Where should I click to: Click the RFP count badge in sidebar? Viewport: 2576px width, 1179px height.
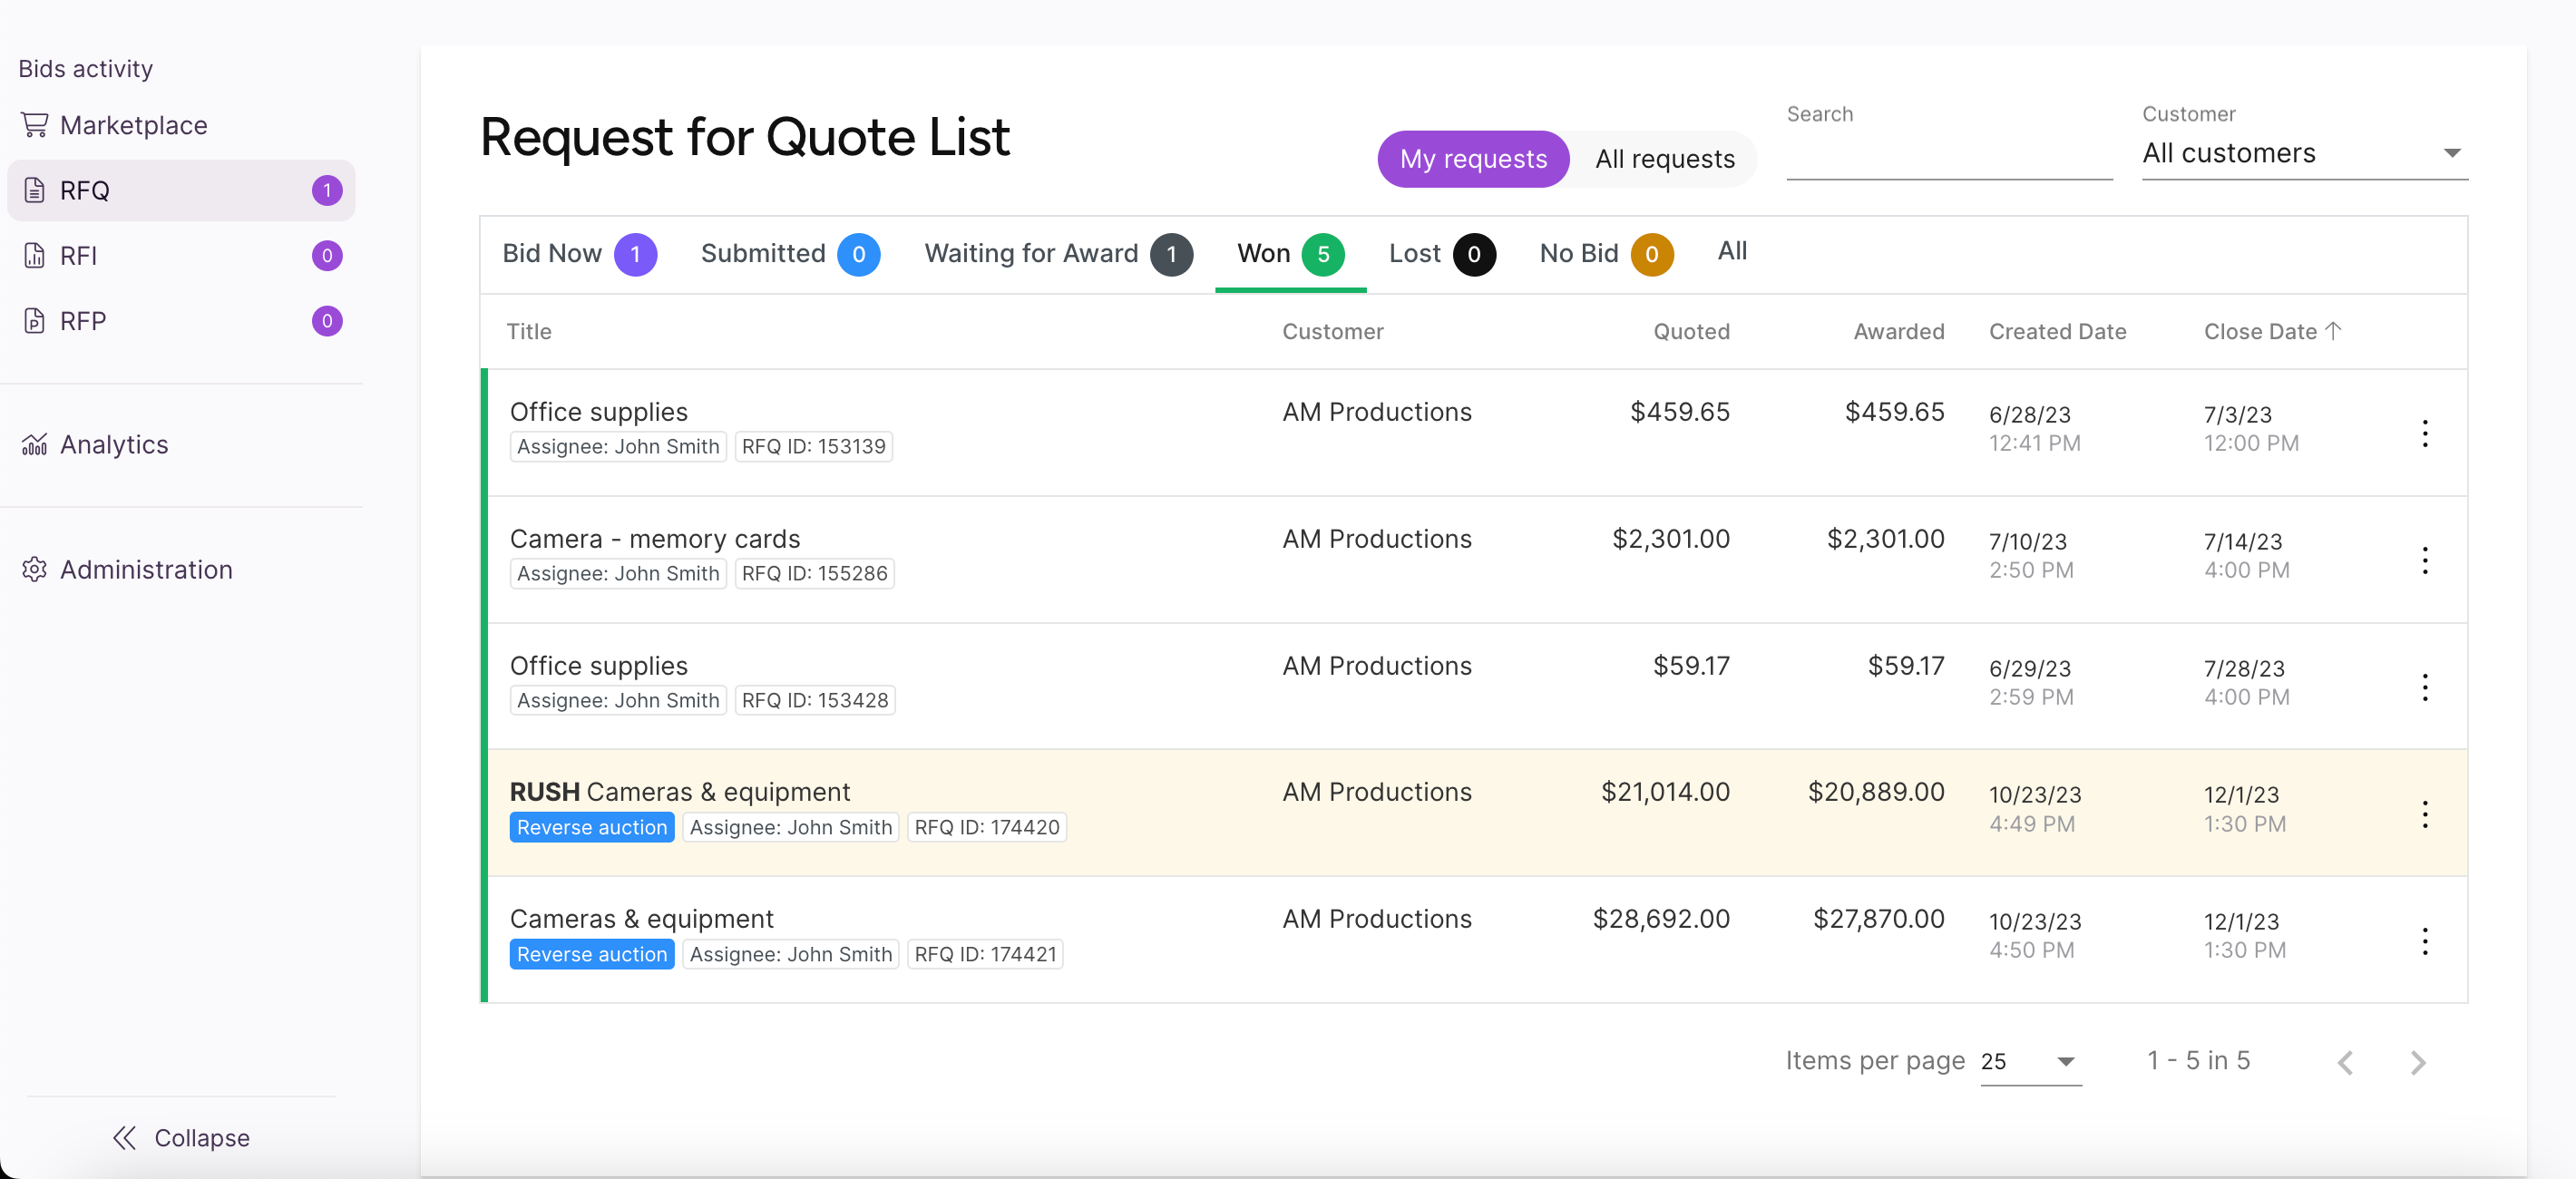click(327, 320)
